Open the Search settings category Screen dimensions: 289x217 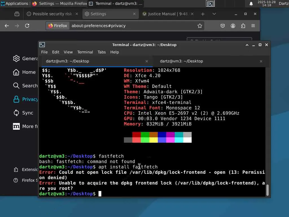pyautogui.click(x=25, y=86)
